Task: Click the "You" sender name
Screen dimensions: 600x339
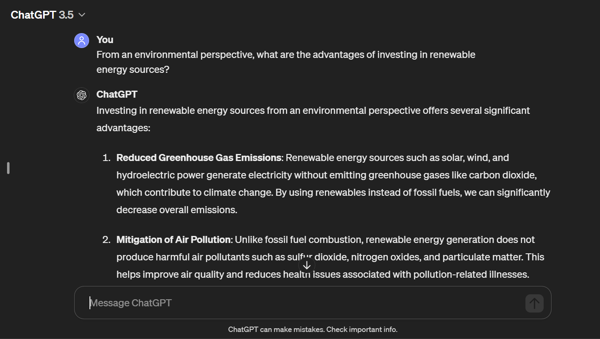Action: 105,40
